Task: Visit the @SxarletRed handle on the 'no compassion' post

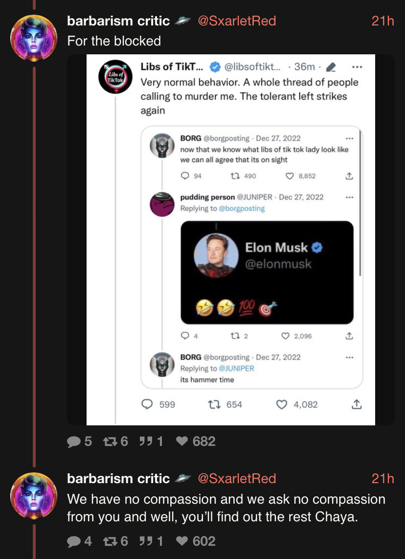Action: (237, 478)
